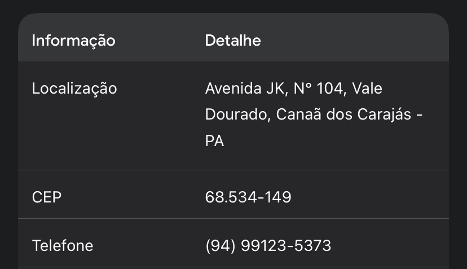
Task: Click the state abbreviation "PA"
Action: [x=214, y=141]
